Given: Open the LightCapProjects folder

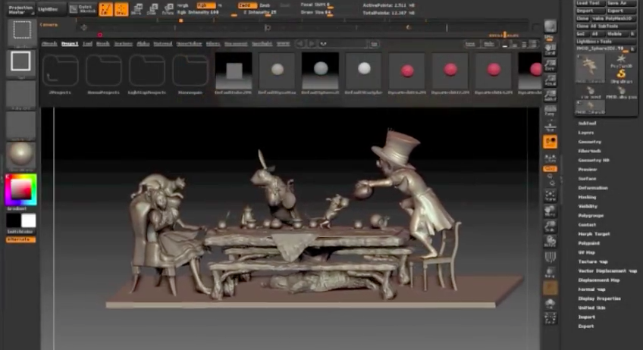Looking at the screenshot, I should pos(147,74).
